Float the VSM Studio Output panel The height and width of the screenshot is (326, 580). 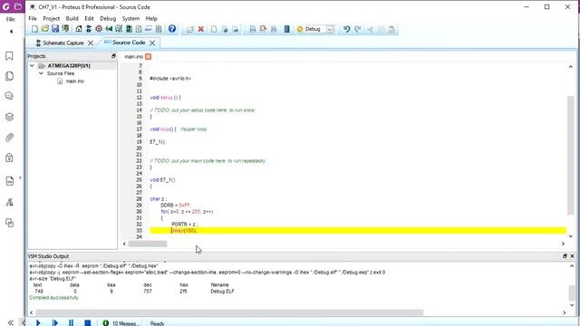coord(565,255)
